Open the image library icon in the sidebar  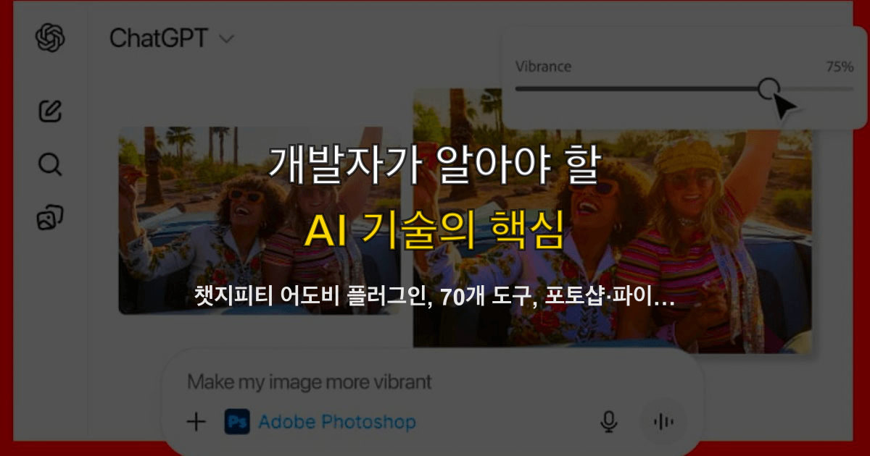50,217
